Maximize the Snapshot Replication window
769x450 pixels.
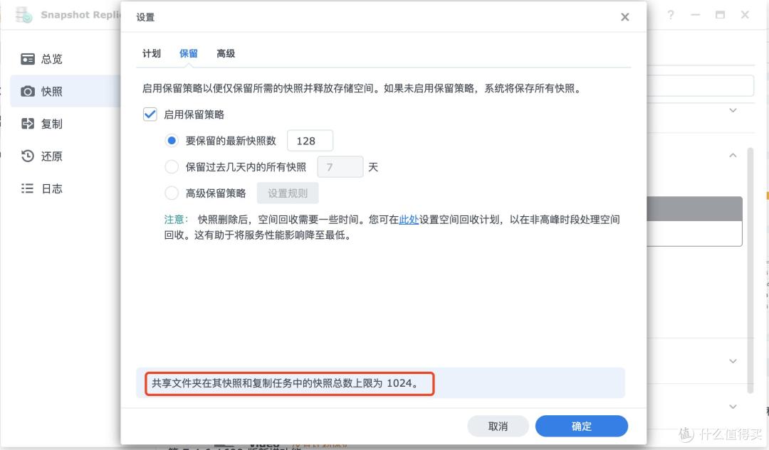tap(720, 15)
